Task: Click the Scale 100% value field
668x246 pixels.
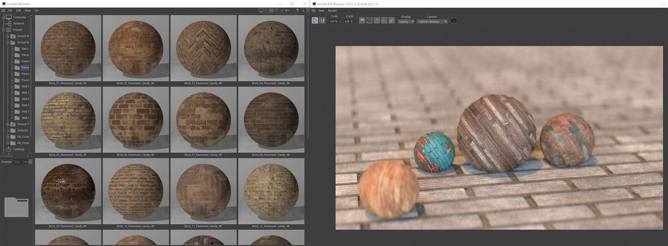Action: (333, 21)
